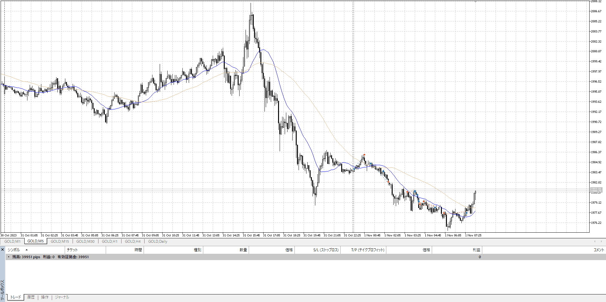Switch to the GOLD,H1 chart tab
Viewport: 606px width, 302px height.
[x=110, y=241]
